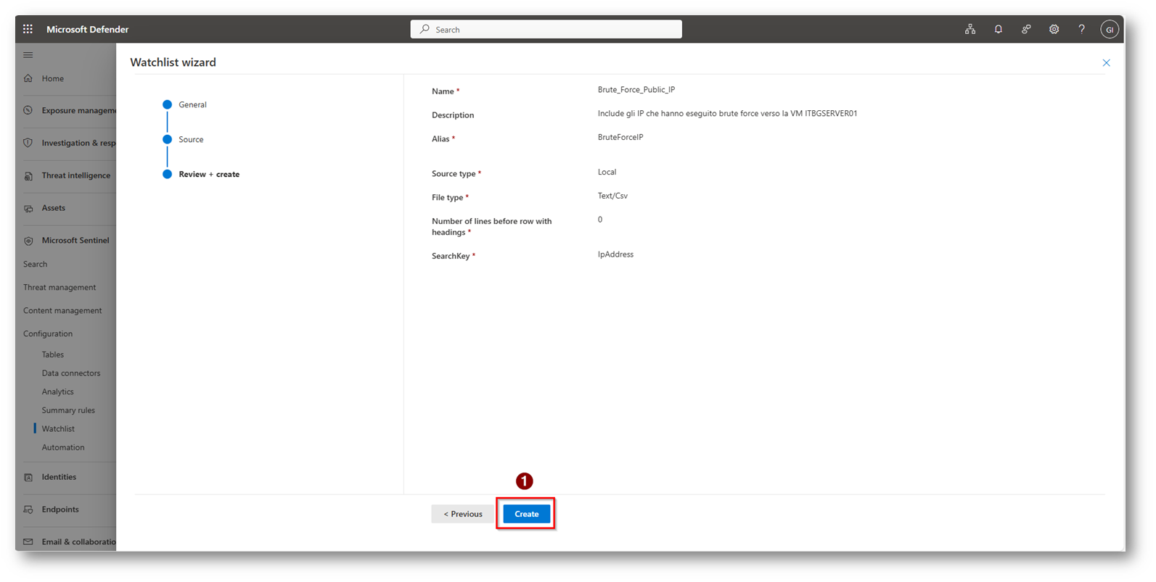The height and width of the screenshot is (582, 1156).
Task: Collapse the Configuration section
Action: (x=48, y=333)
